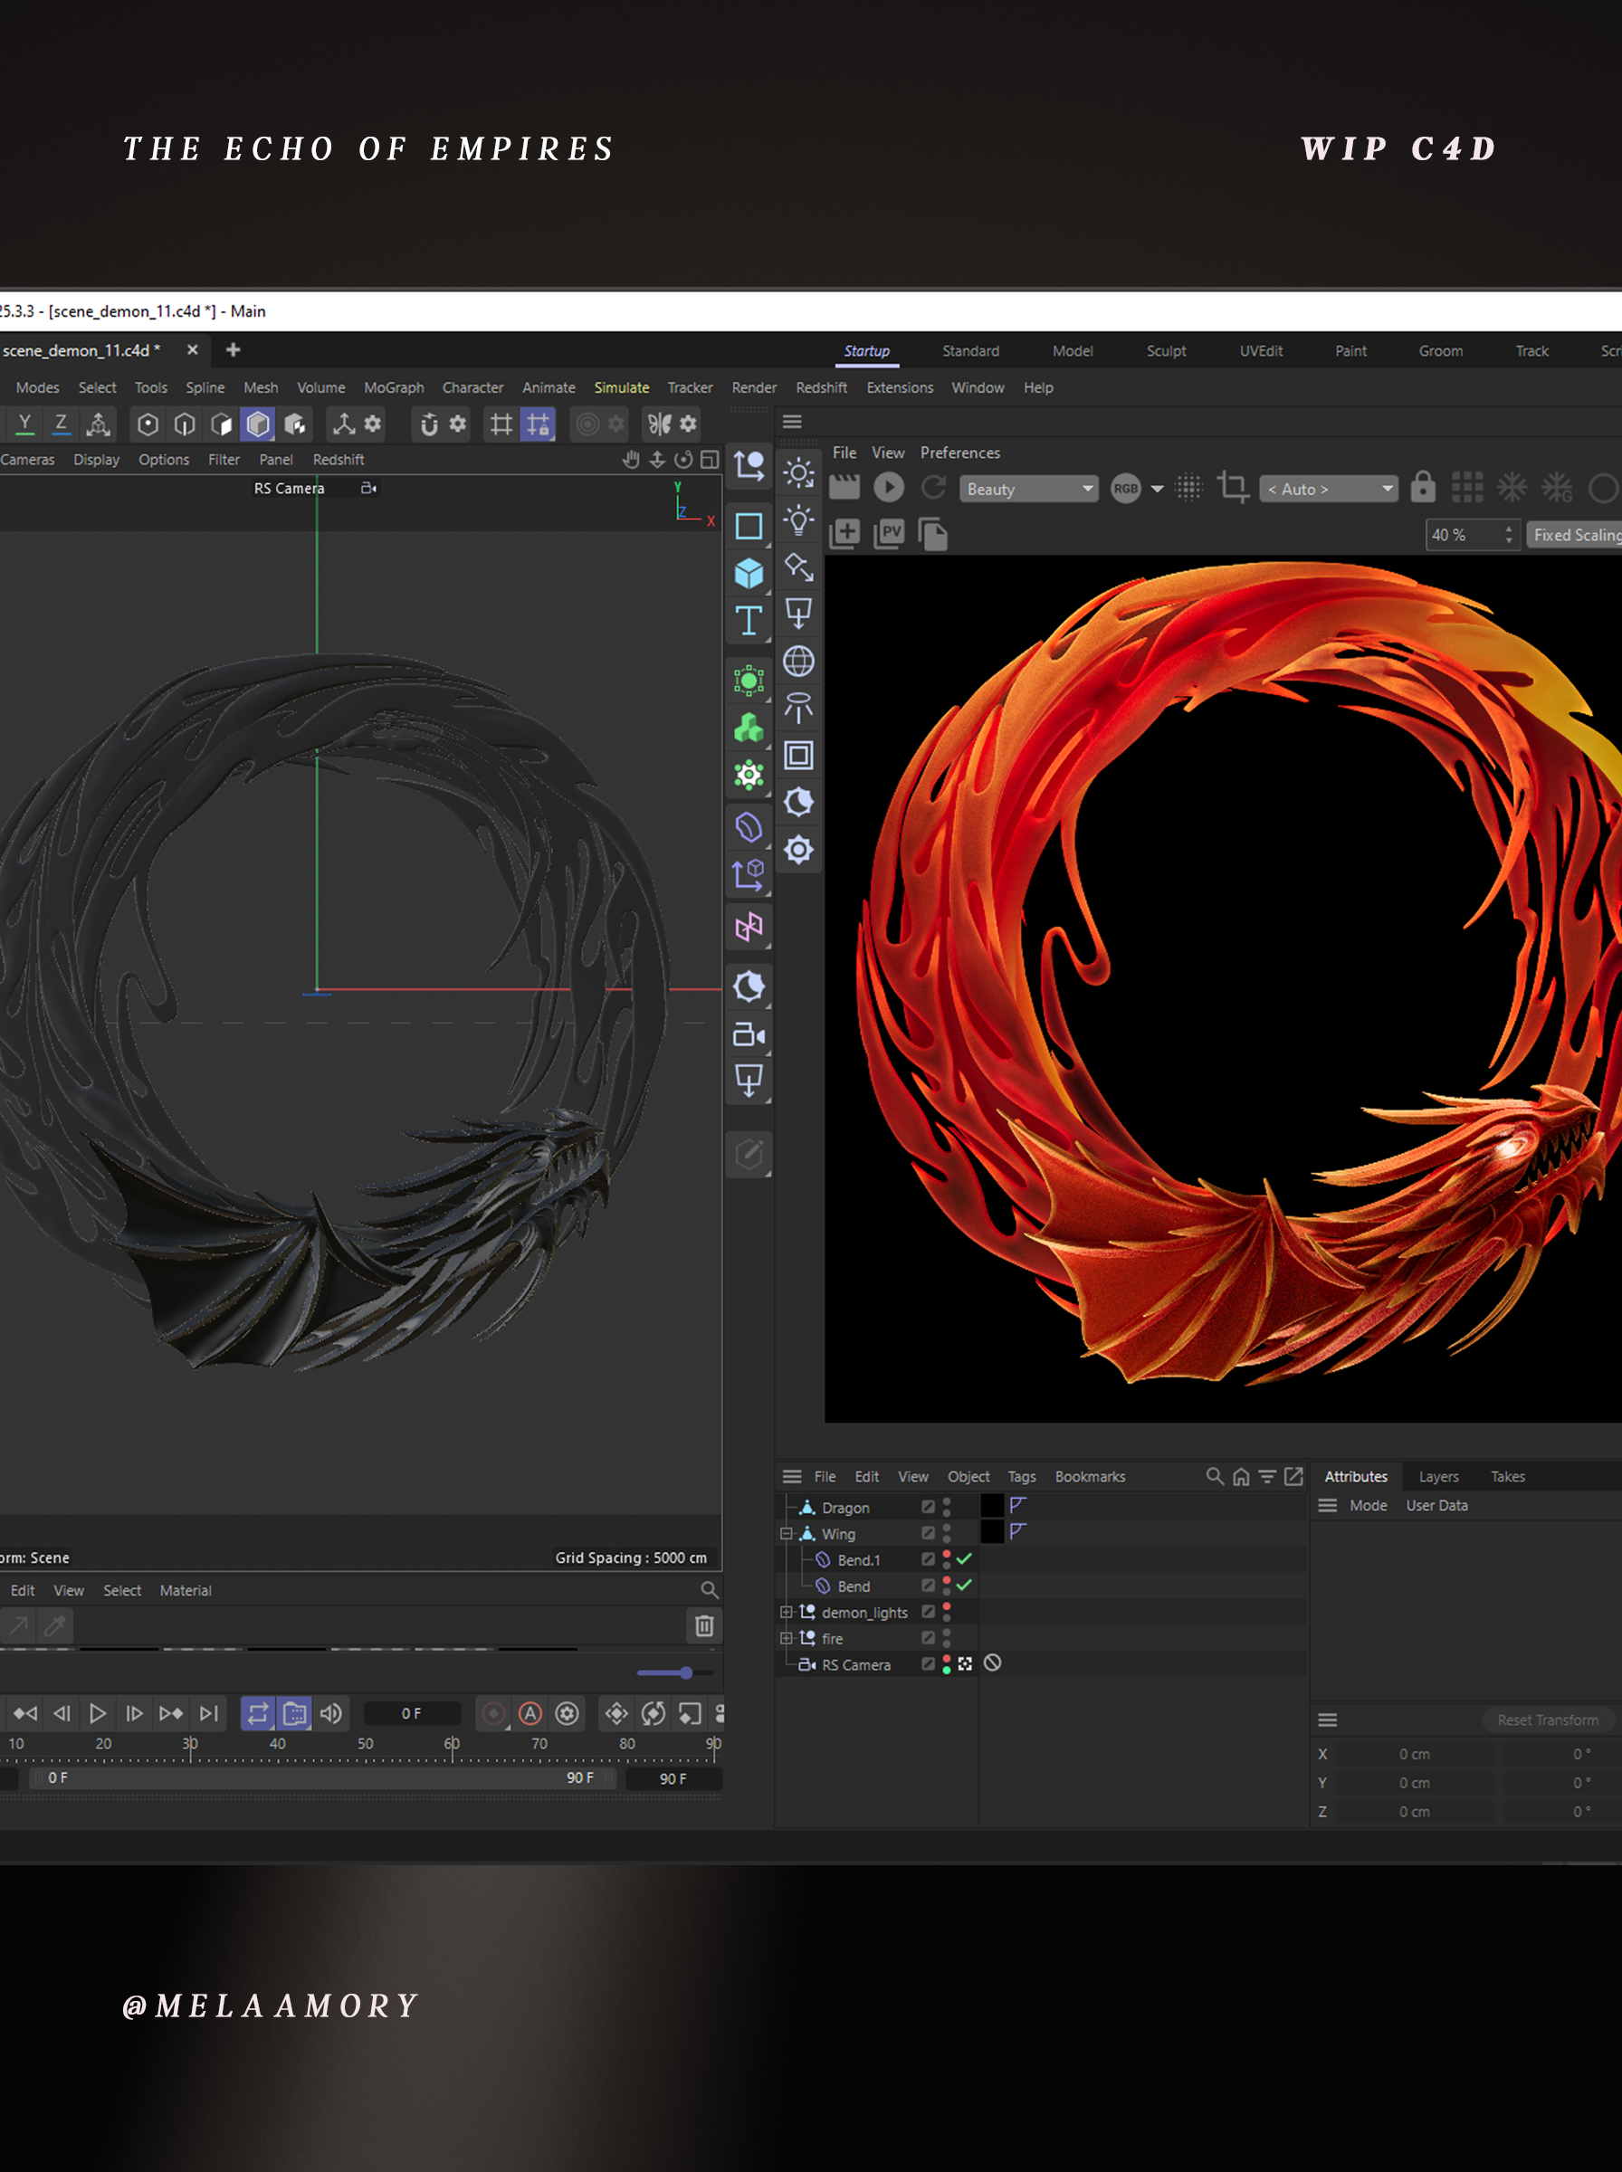Open the Fixed Scaling dropdown
The image size is (1622, 2172).
[1574, 535]
